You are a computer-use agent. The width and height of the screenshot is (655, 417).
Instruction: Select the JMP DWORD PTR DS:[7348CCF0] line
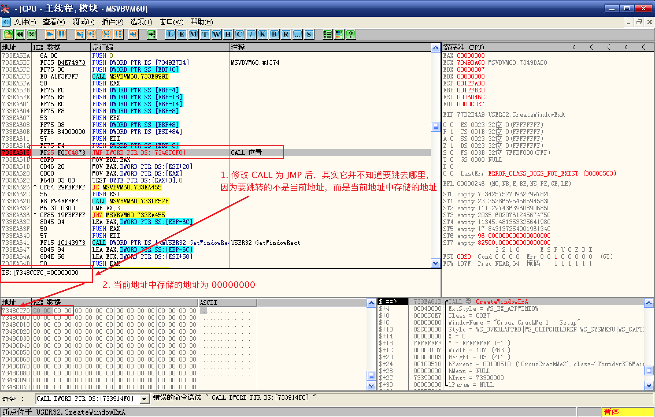pyautogui.click(x=139, y=152)
